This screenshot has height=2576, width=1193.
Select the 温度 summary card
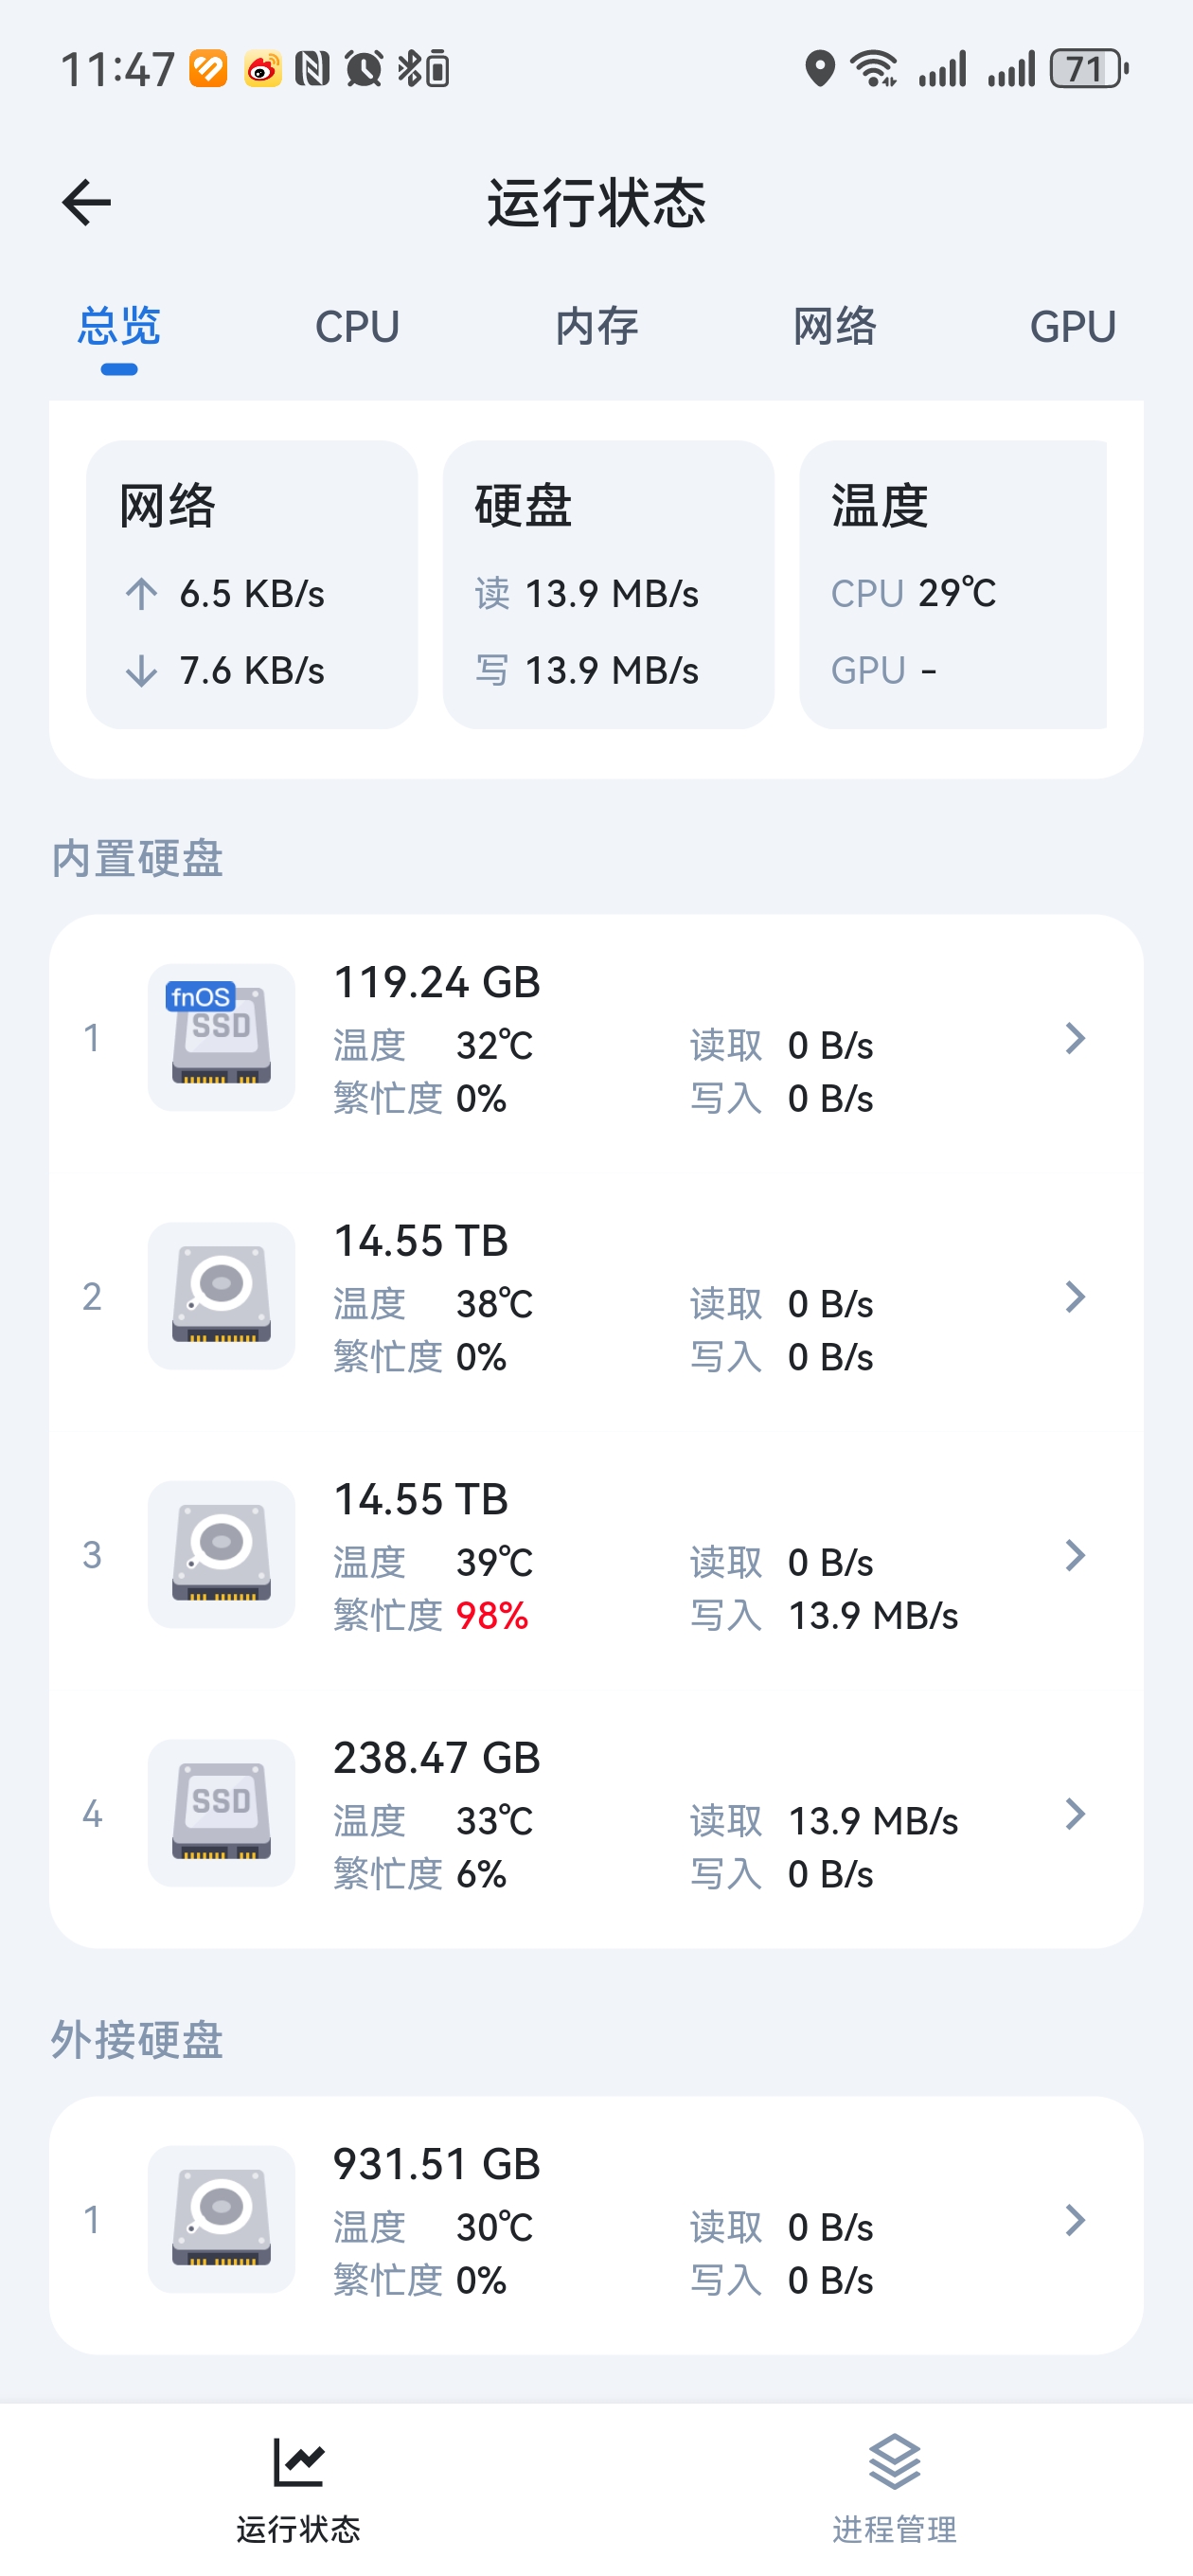[x=953, y=585]
